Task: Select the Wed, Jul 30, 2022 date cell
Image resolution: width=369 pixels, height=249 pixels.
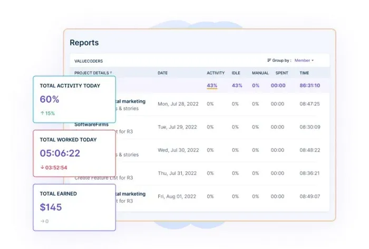Action: (x=178, y=150)
